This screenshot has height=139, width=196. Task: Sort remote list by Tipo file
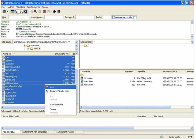pyautogui.click(x=149, y=72)
